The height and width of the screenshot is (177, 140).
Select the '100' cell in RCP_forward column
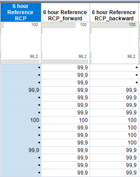click(66, 120)
